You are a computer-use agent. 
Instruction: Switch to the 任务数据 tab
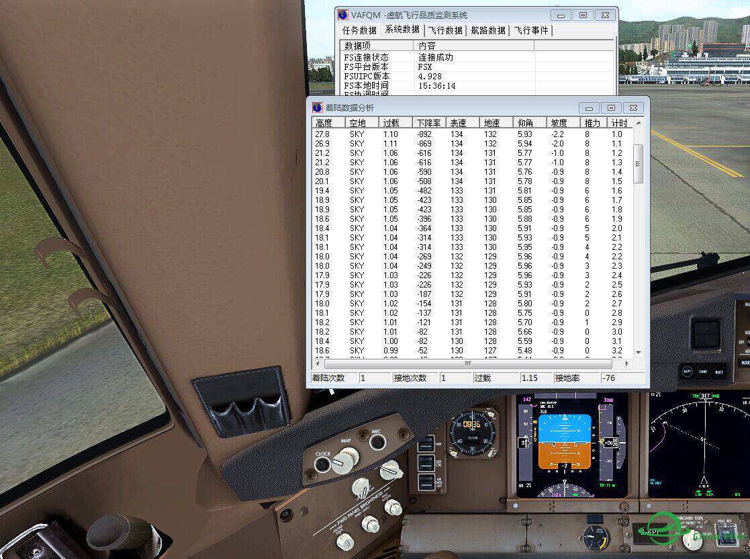tap(359, 30)
